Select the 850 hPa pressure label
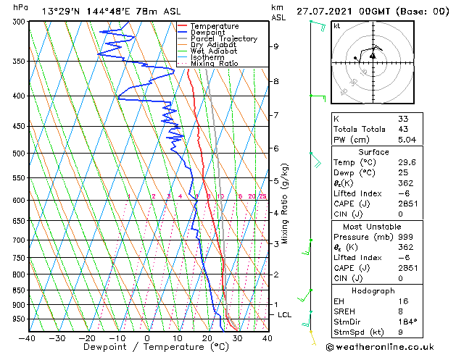456x352 pixels. pos(20,290)
